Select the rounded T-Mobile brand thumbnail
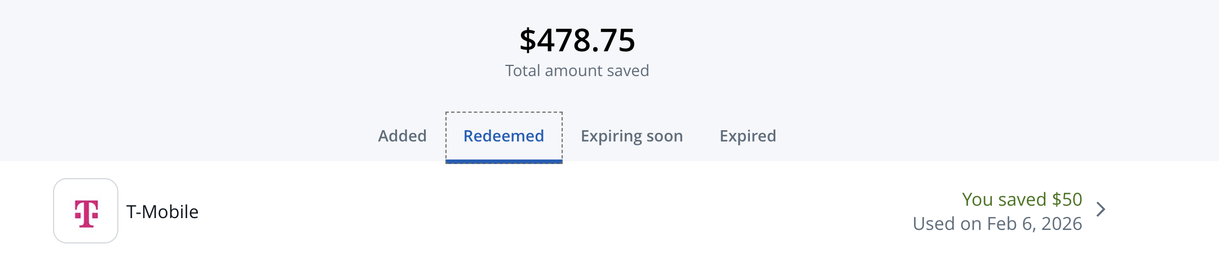1219x257 pixels. click(86, 211)
